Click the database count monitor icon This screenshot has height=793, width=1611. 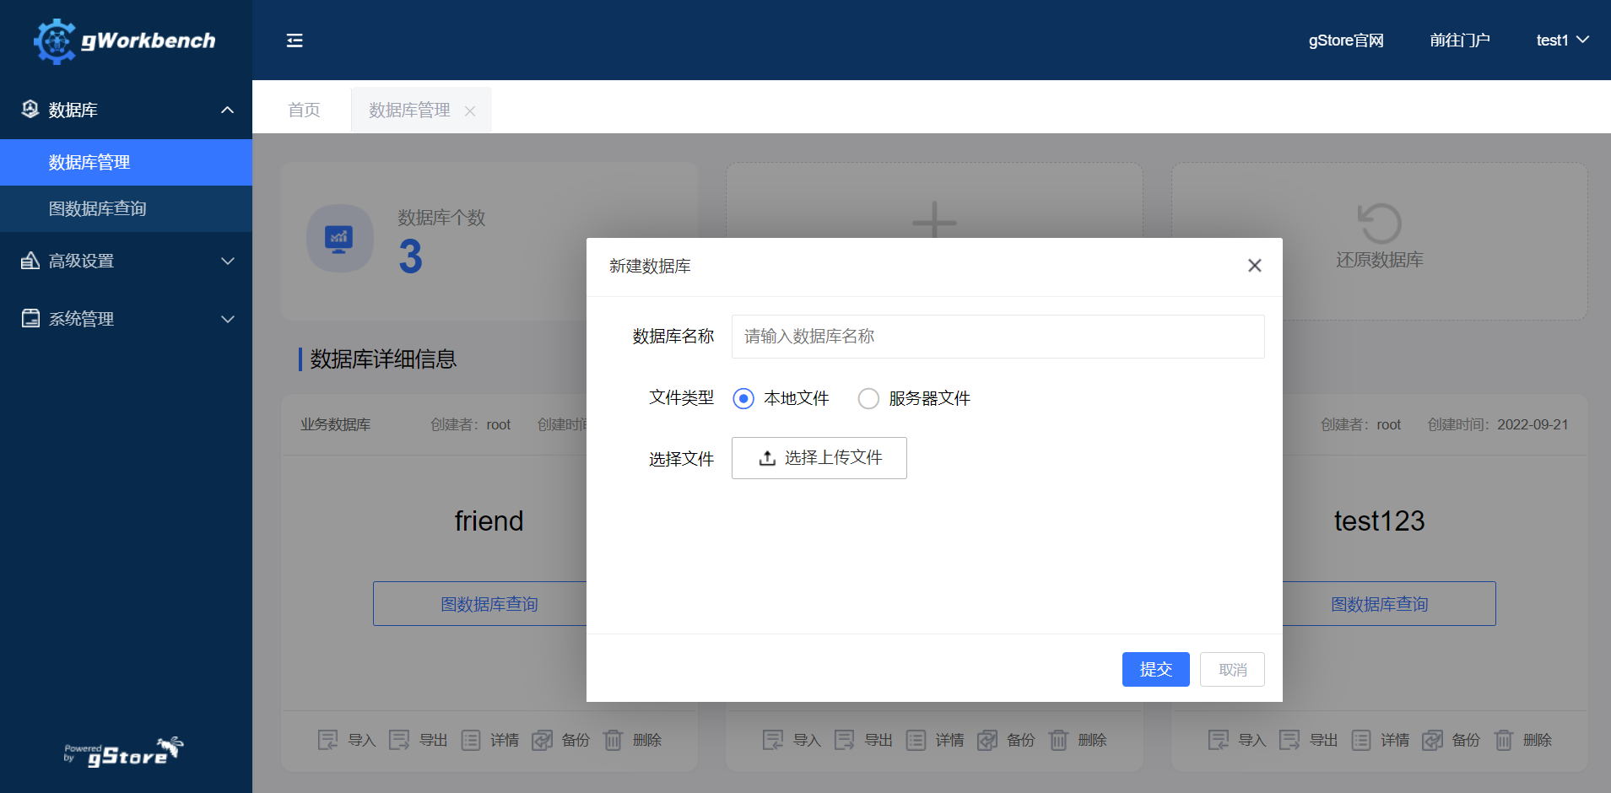point(339,239)
